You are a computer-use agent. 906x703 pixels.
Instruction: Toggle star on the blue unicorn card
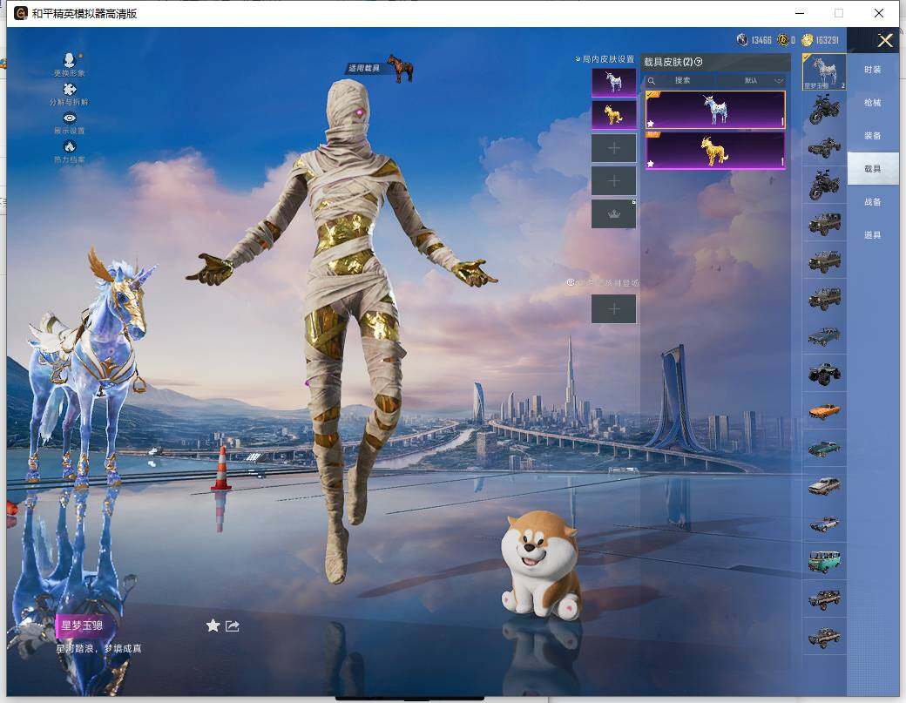[x=651, y=123]
